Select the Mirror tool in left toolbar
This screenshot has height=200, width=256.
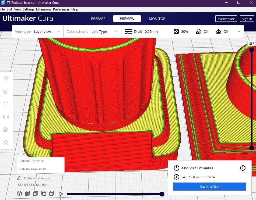(6, 117)
